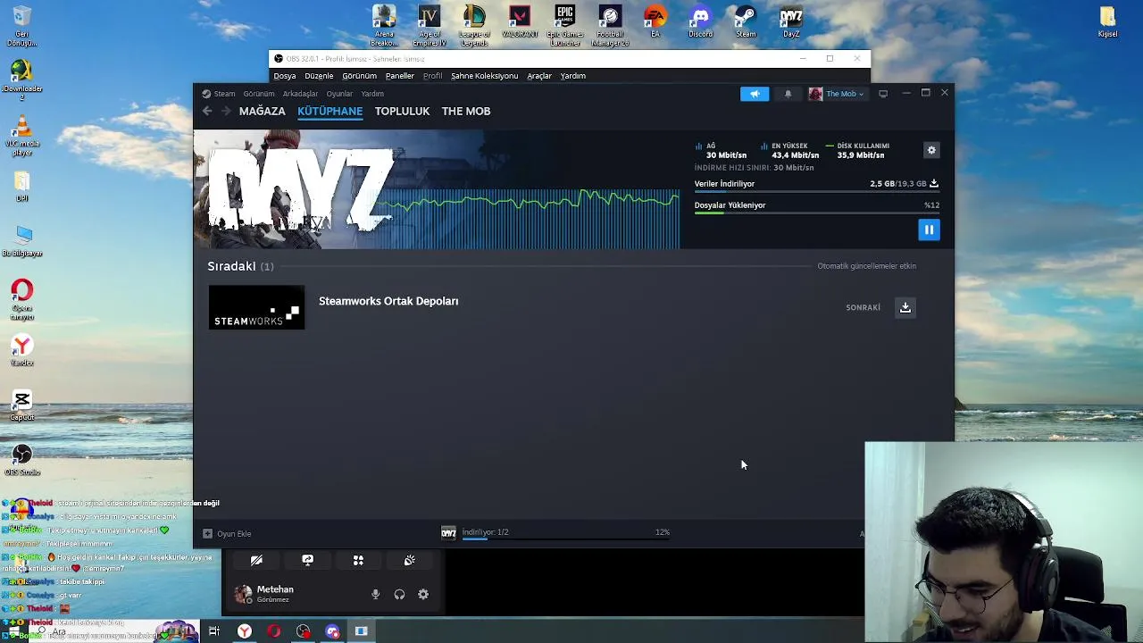Open Epic Games Launcher shortcut
This screenshot has height=643, width=1143.
coord(565,26)
